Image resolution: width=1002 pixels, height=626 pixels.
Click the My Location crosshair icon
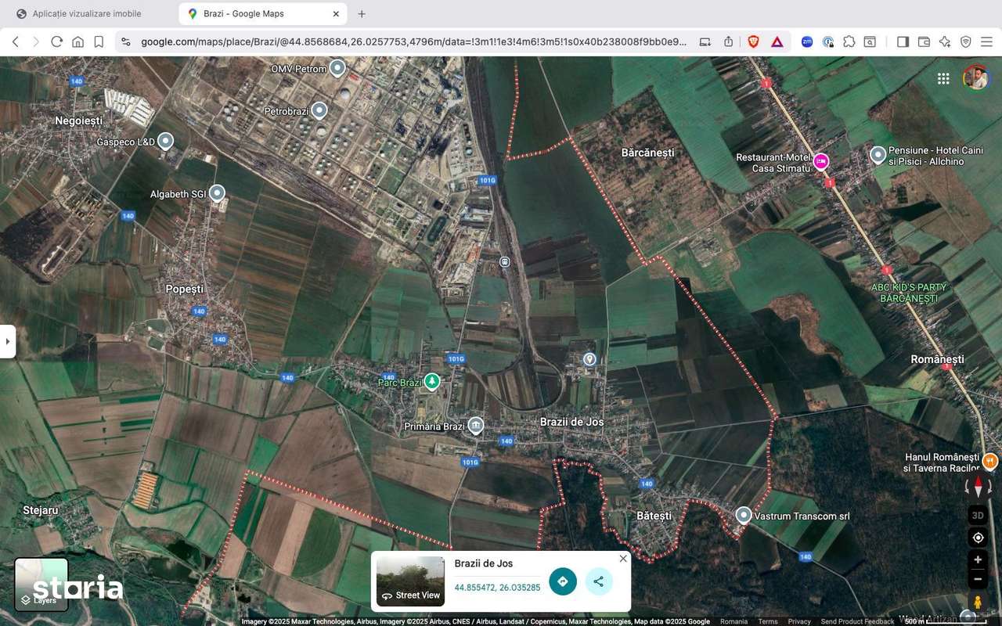click(x=977, y=537)
